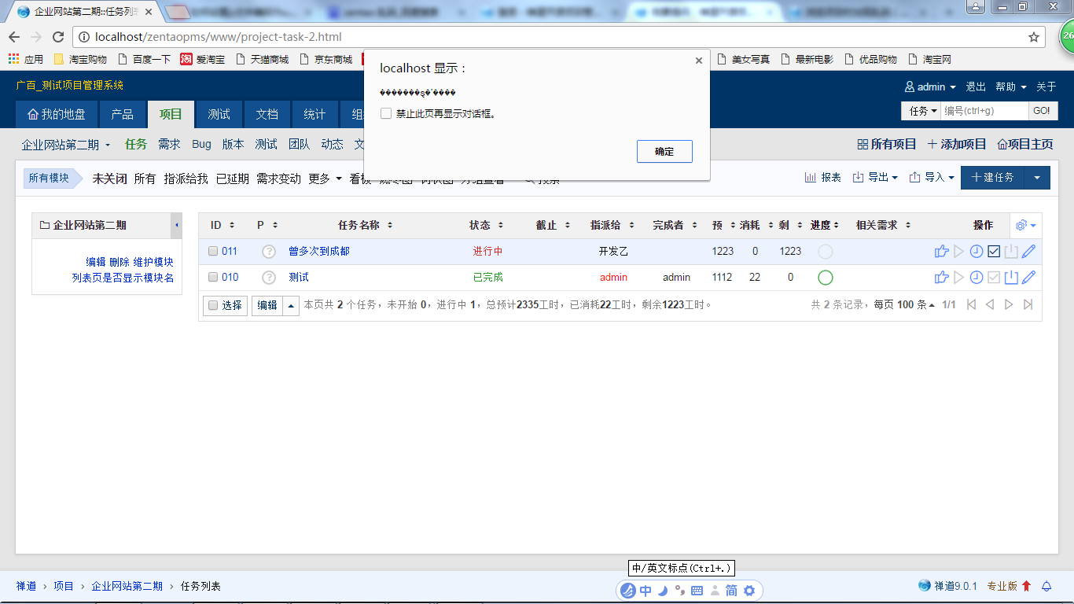Click the finish checkmark icon for task 011
The image size is (1074, 604).
pyautogui.click(x=994, y=252)
